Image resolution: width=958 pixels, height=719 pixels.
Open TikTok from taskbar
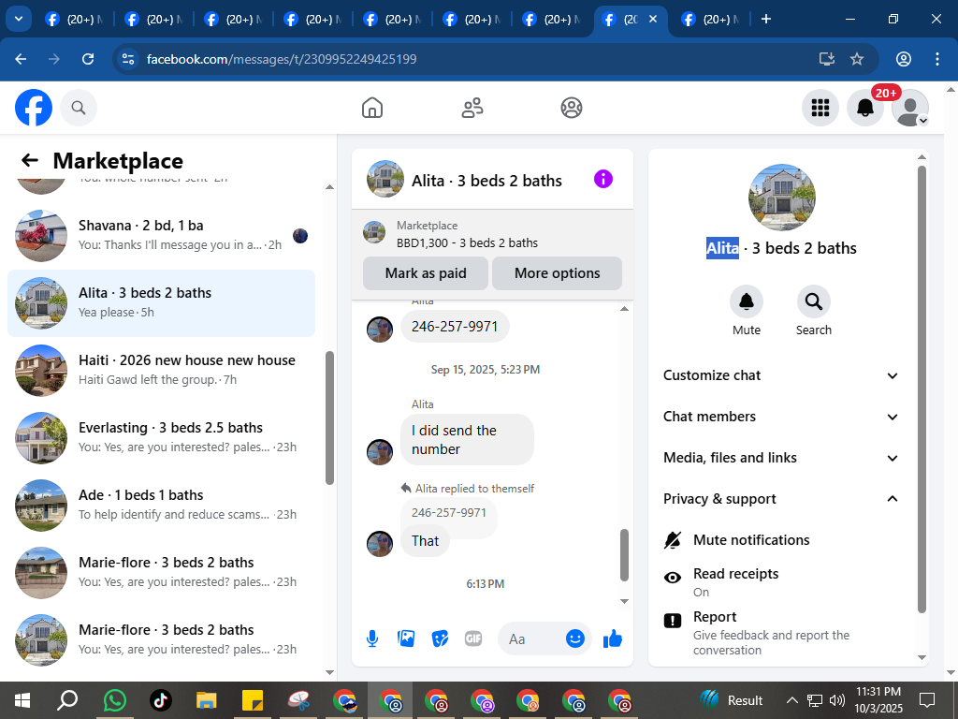(160, 700)
